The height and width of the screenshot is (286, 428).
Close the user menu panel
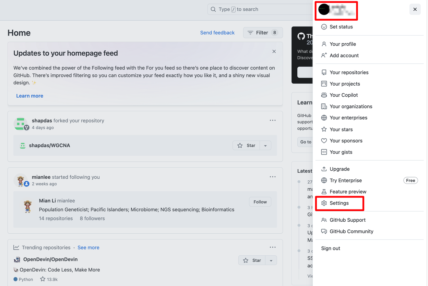click(415, 9)
